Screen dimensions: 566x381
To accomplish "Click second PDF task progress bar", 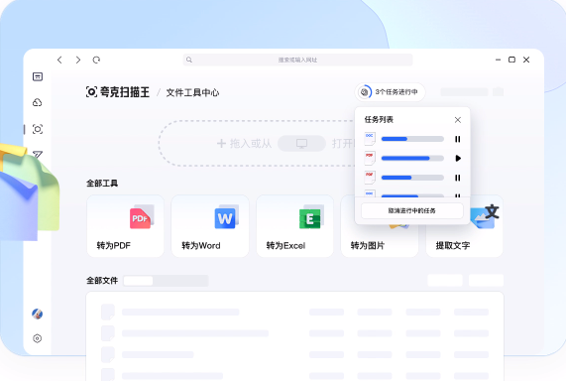I will (x=412, y=158).
